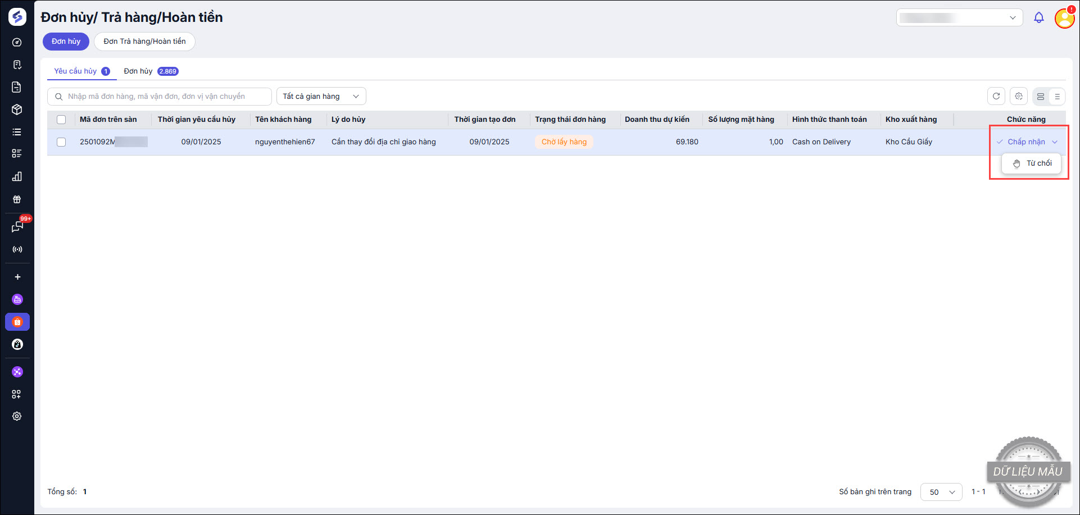The width and height of the screenshot is (1080, 515).
Task: Select the checkbox for order 2501092M
Action: [61, 142]
